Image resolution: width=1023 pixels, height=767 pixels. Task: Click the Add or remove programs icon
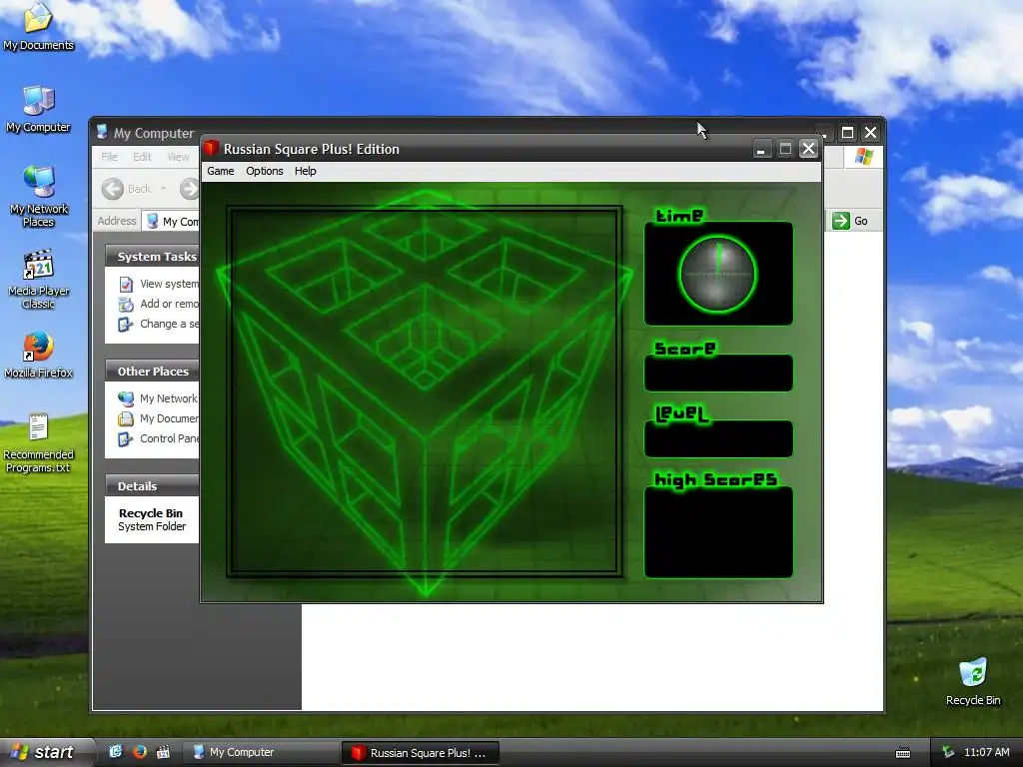(126, 304)
